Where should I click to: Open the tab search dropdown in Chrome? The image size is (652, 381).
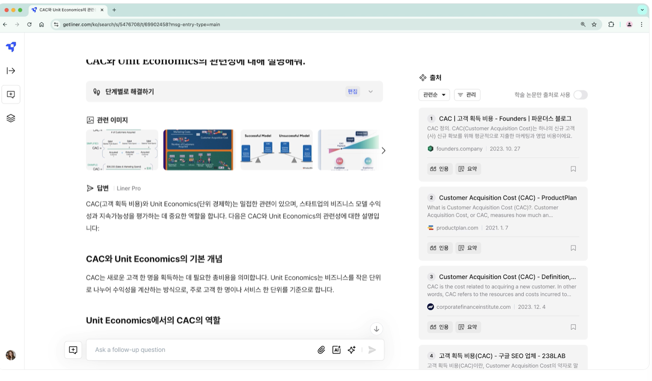click(642, 10)
